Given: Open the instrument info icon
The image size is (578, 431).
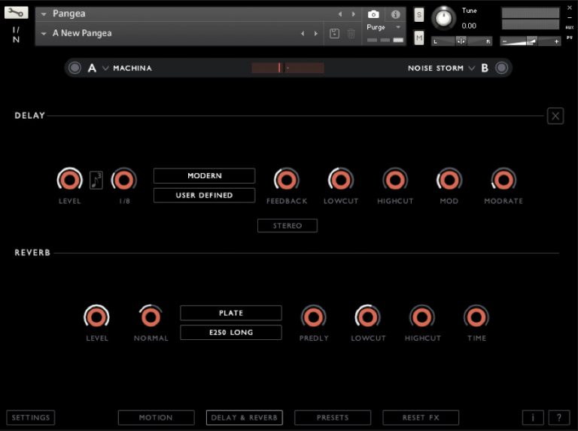Looking at the screenshot, I should pyautogui.click(x=395, y=14).
